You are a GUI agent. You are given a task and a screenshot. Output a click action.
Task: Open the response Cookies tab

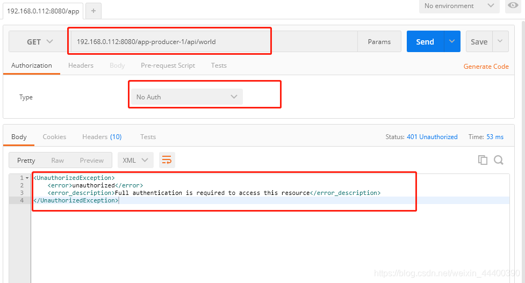[x=54, y=137]
